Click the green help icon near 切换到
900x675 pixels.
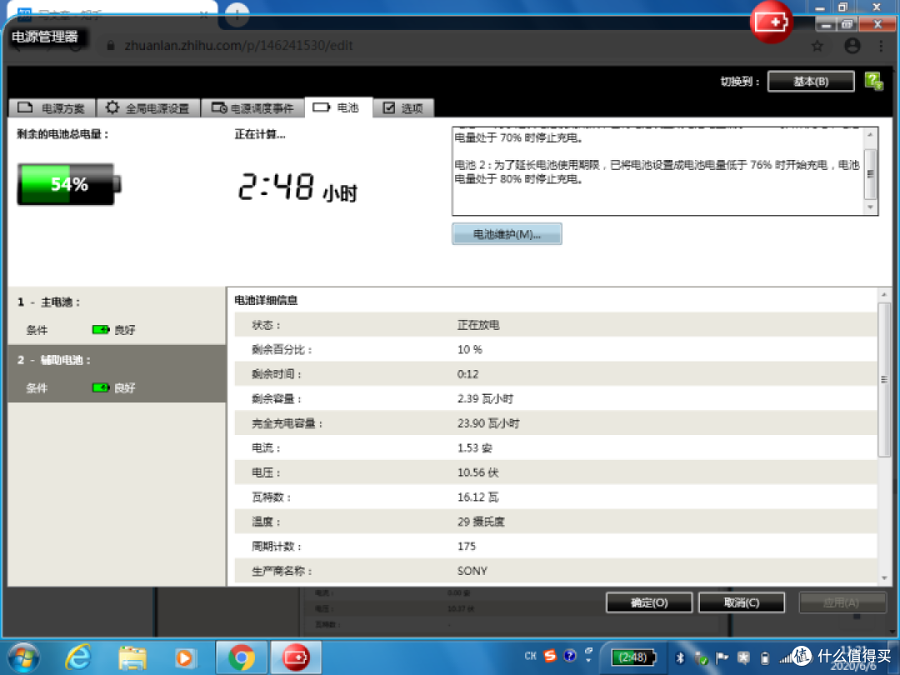tap(873, 81)
